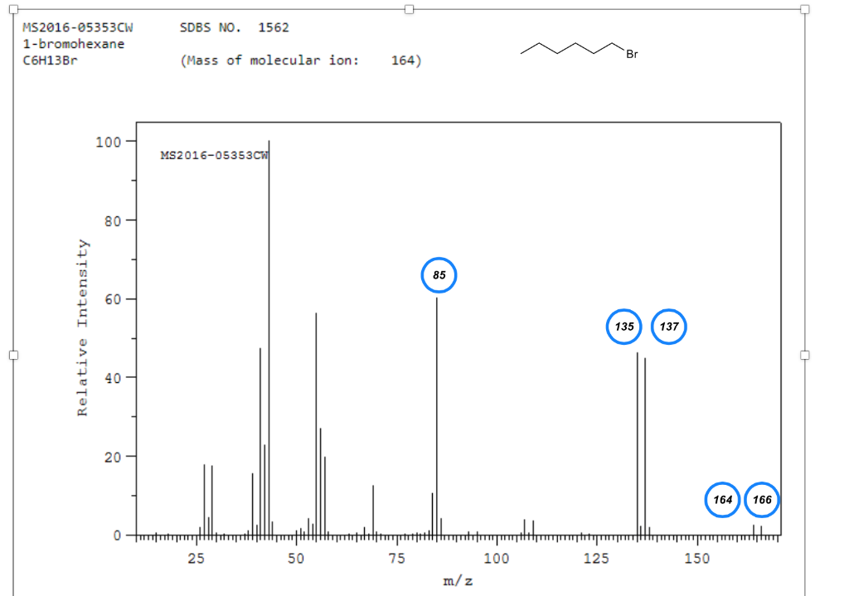Select the circled 164 molecular ion label
This screenshot has height=596, width=849.
pyautogui.click(x=721, y=500)
